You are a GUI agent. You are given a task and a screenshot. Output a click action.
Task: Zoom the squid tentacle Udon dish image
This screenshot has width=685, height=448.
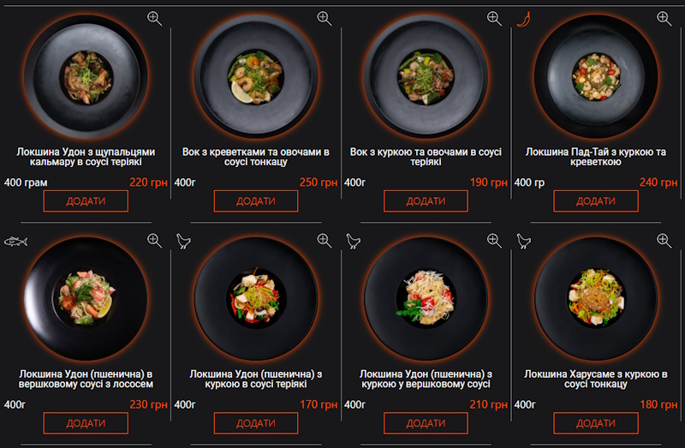click(x=154, y=18)
